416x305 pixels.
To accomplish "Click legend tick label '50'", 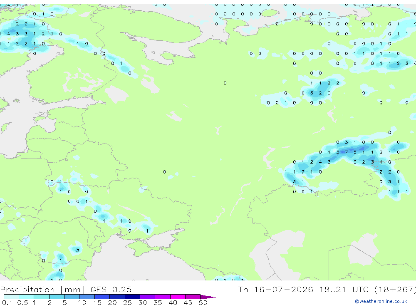I will click(x=203, y=303).
